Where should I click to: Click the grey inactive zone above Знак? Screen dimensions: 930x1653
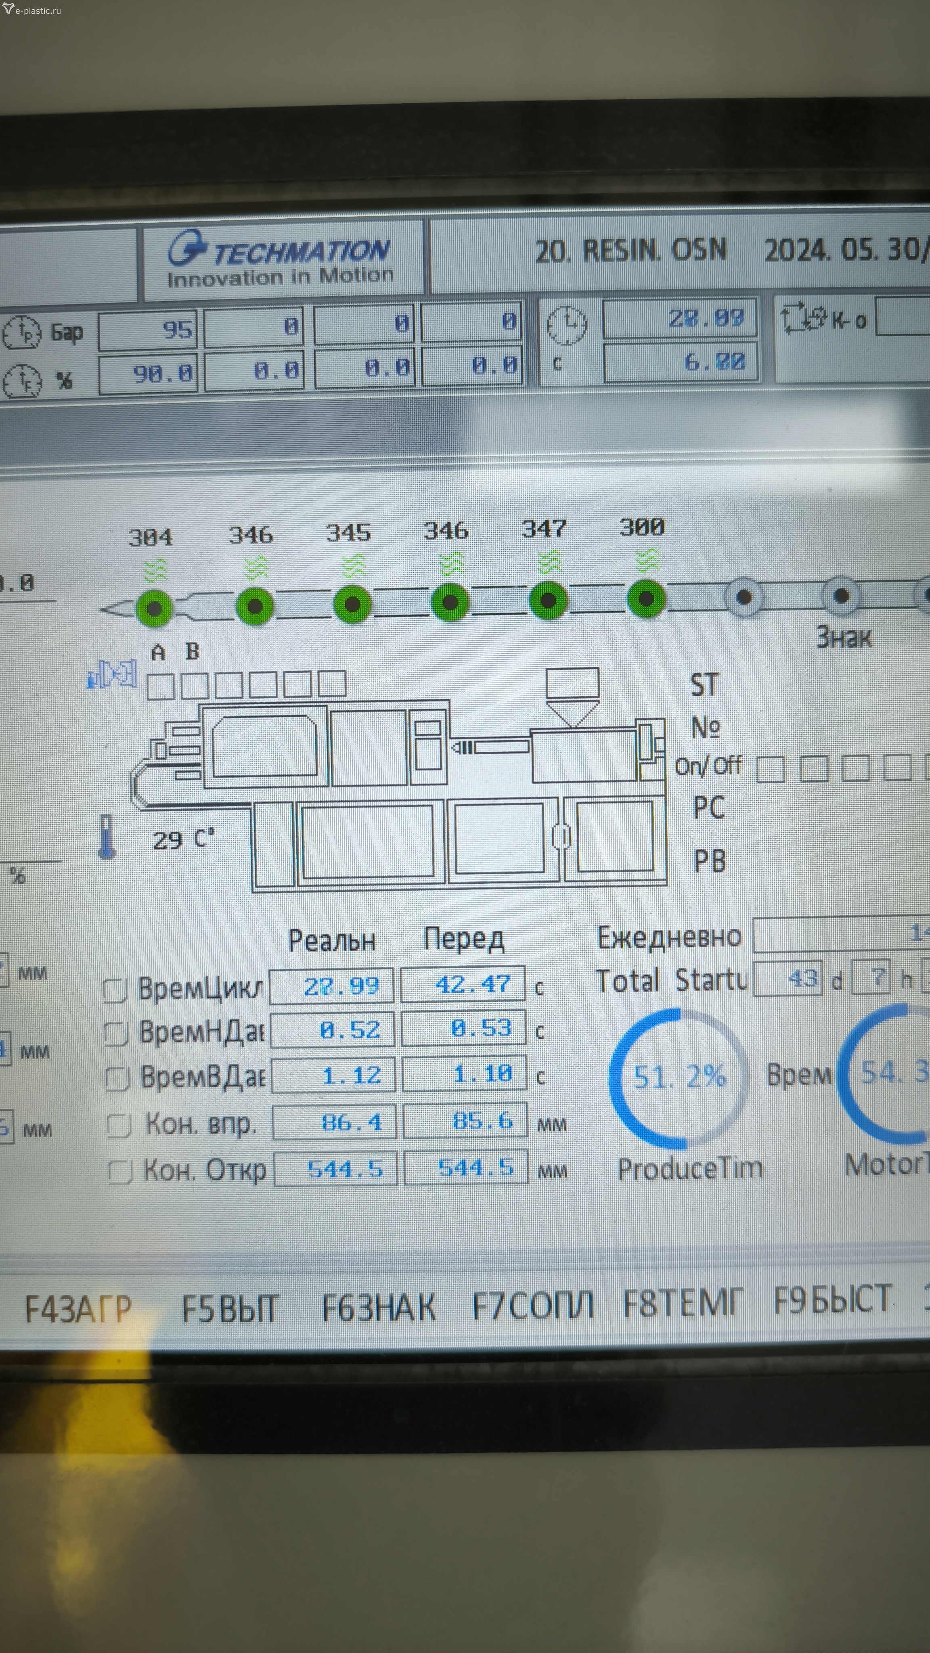click(841, 596)
